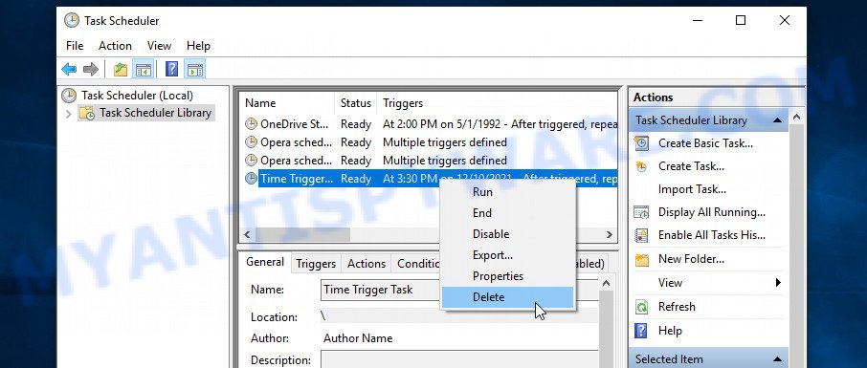Click Enable All Tasks His... action link
This screenshot has height=368, width=867.
712,235
